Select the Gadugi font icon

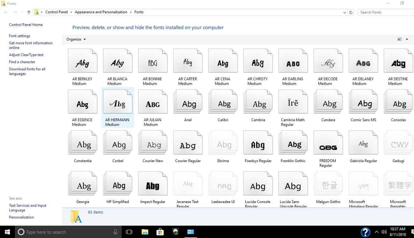(398, 143)
